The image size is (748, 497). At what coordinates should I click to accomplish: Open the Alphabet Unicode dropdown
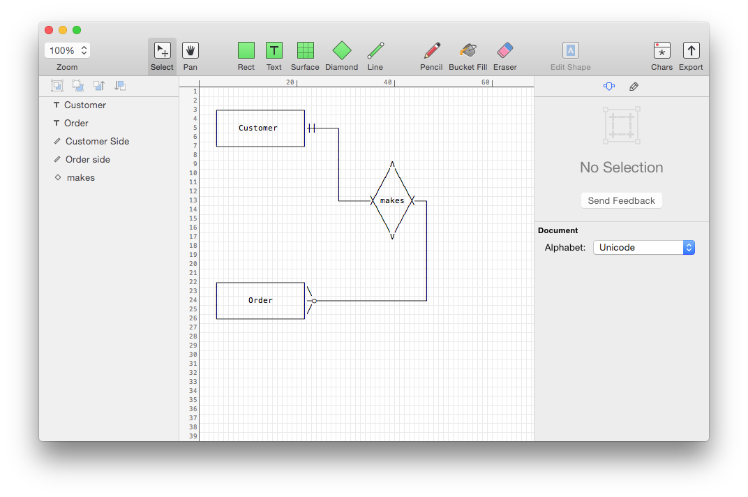pyautogui.click(x=643, y=248)
